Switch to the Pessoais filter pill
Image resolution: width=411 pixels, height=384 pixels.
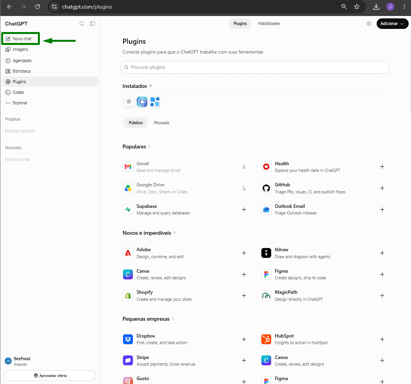tap(161, 123)
